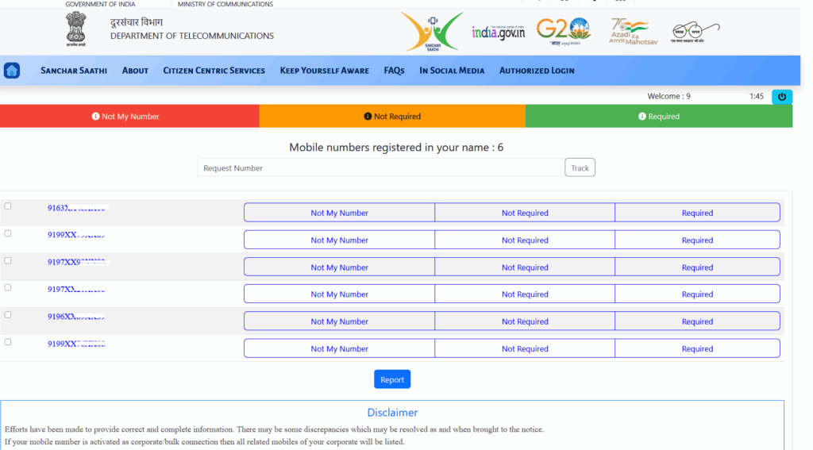Choose Not Required for the second number

(x=525, y=240)
